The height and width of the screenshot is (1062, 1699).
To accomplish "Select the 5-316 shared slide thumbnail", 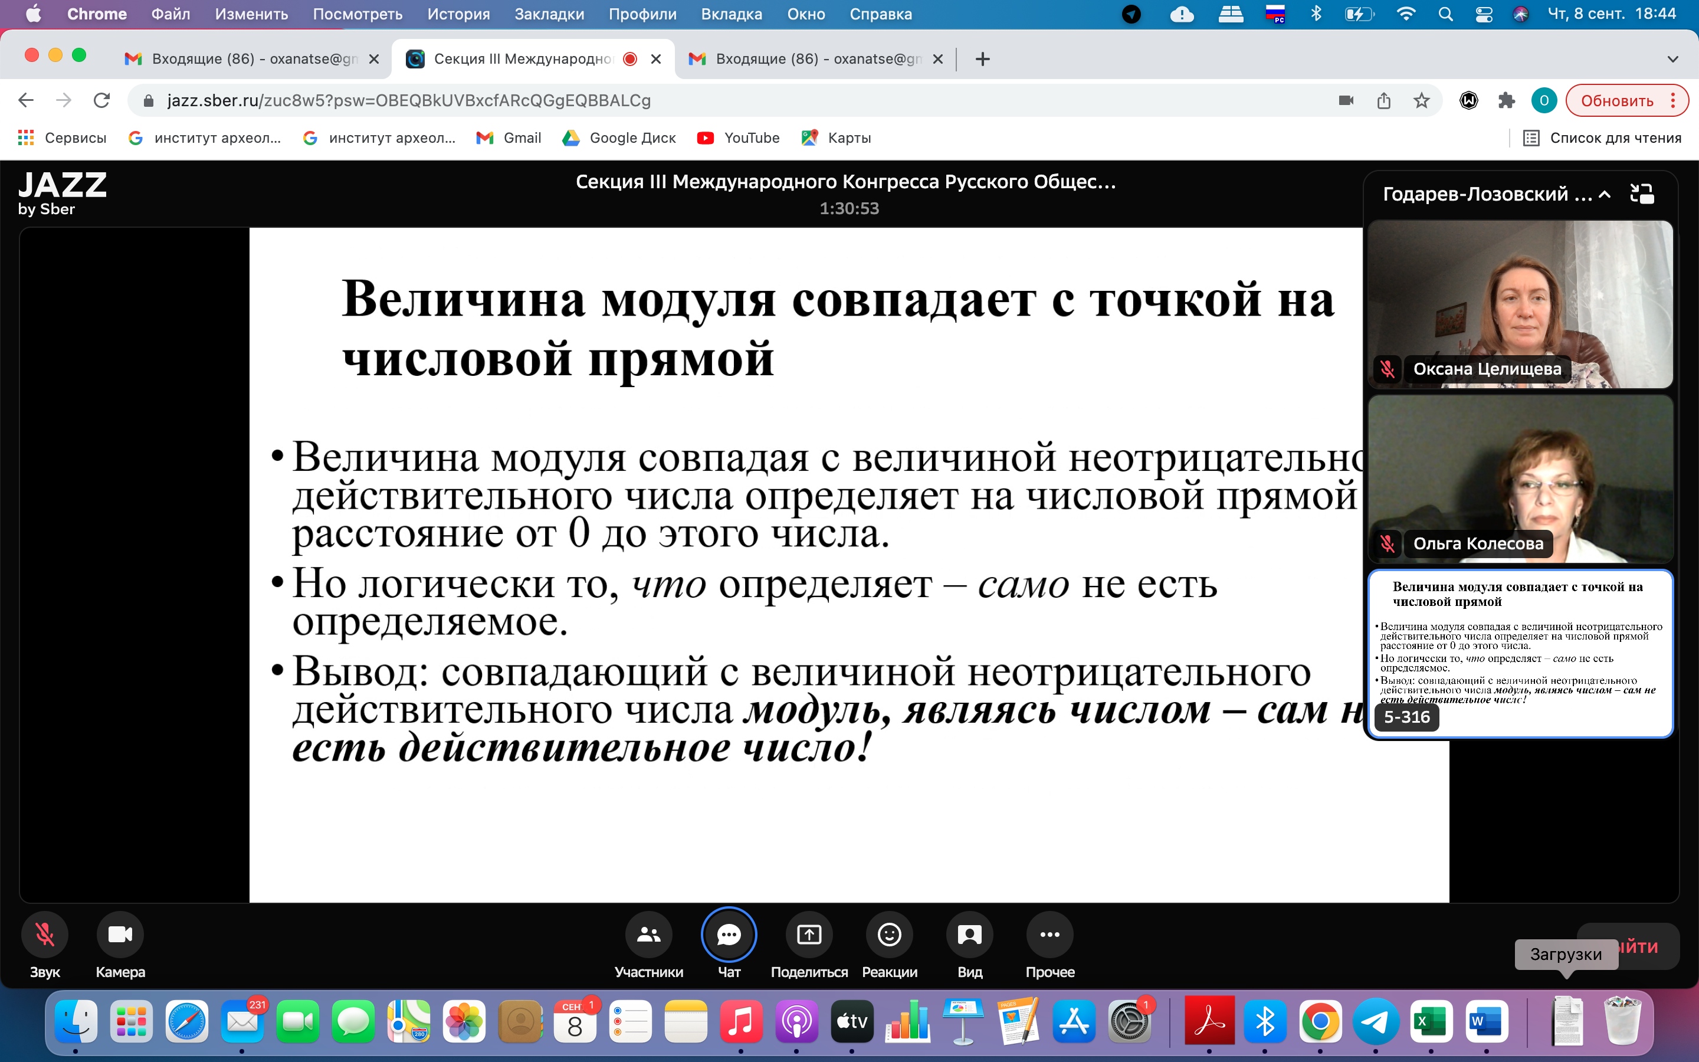I will (x=1520, y=653).
